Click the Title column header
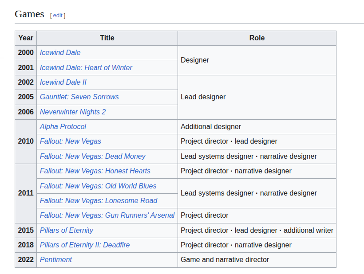Screen dimensions: 364x274 pyautogui.click(x=107, y=38)
